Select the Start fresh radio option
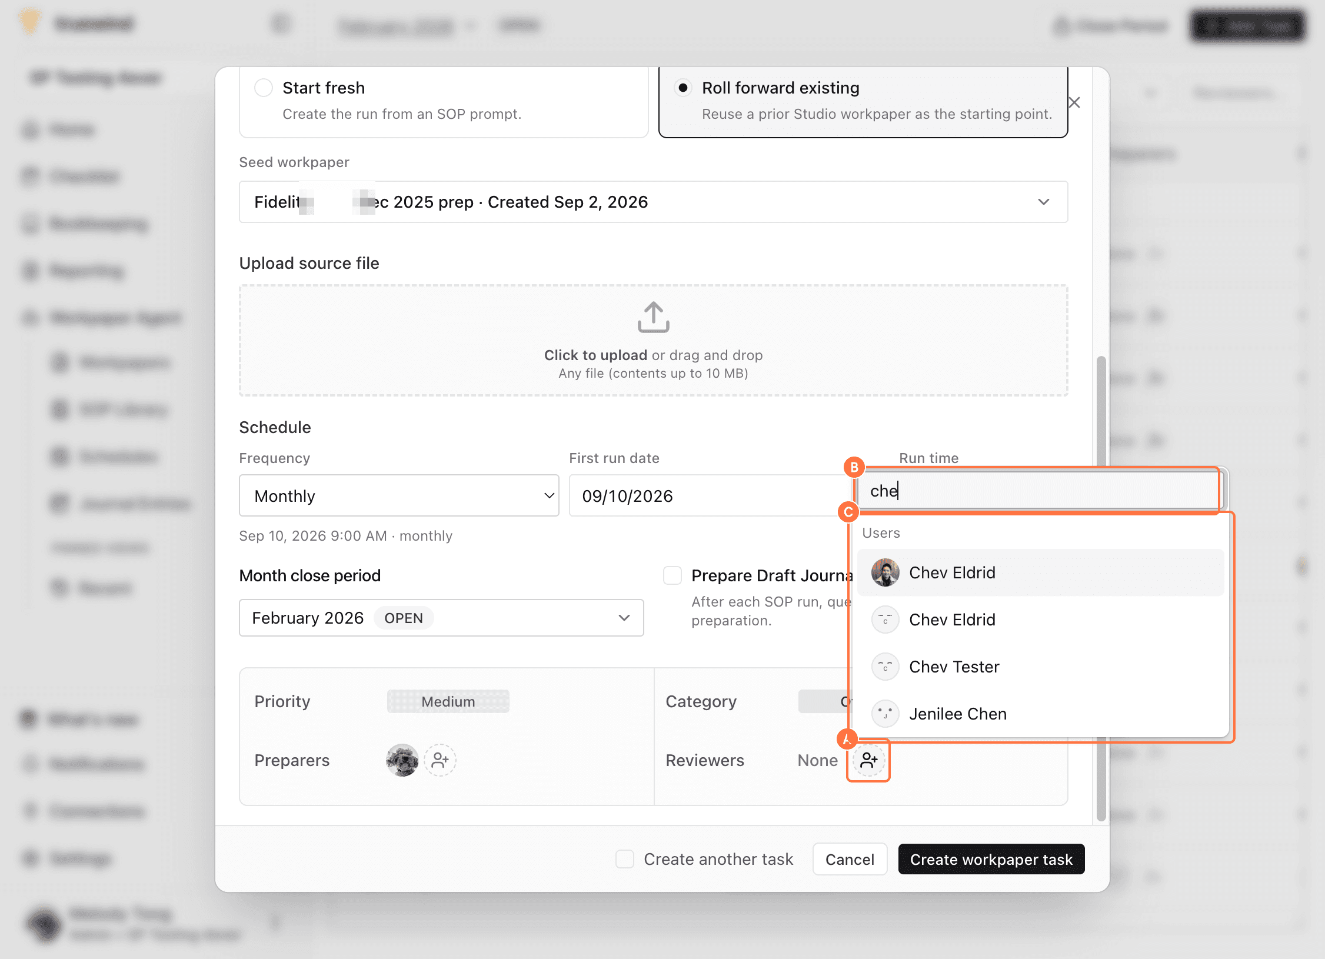 pyautogui.click(x=263, y=88)
